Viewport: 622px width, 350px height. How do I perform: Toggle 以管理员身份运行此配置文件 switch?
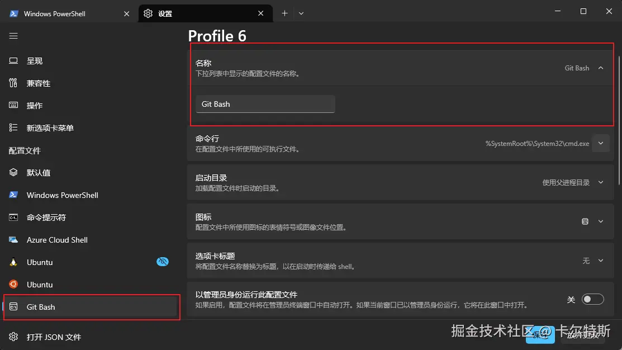pyautogui.click(x=592, y=299)
